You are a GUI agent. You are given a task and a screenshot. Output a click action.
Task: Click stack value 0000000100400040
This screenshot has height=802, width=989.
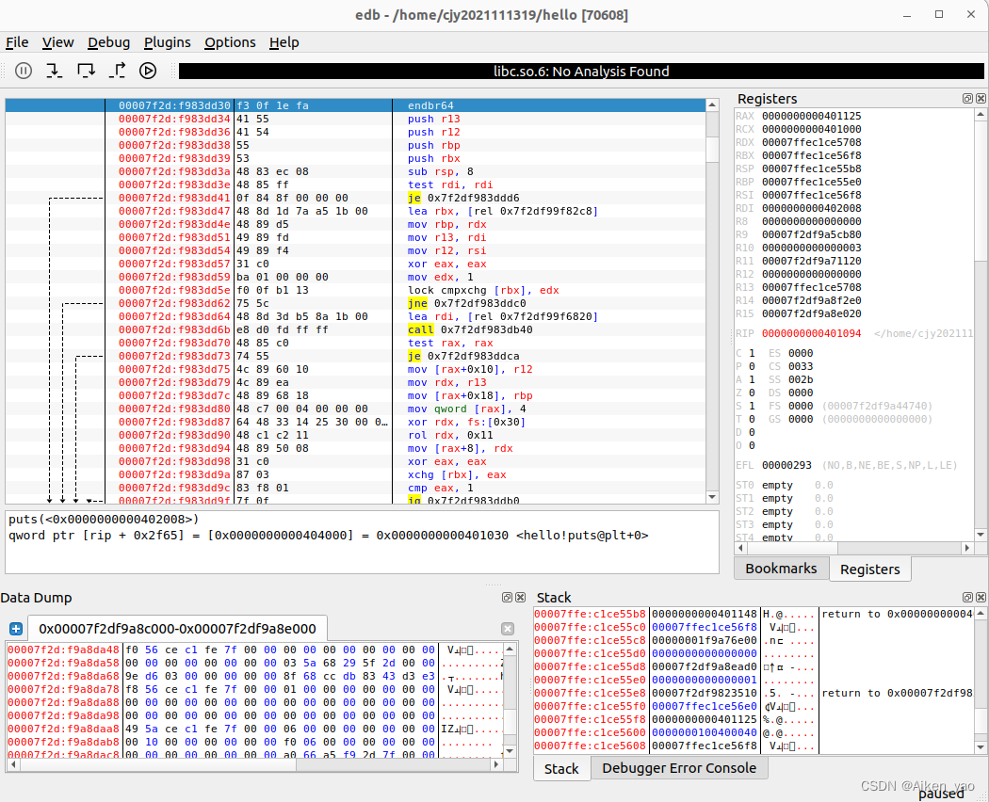click(704, 732)
